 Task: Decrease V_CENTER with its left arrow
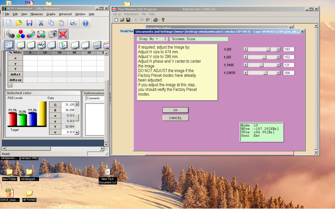246,73
